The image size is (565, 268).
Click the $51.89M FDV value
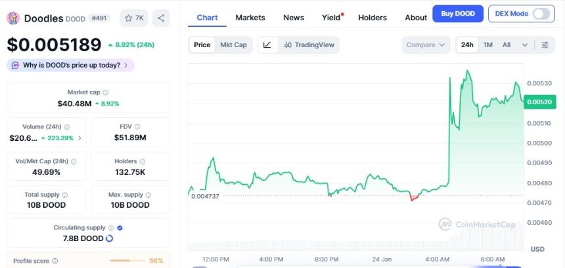click(x=130, y=138)
